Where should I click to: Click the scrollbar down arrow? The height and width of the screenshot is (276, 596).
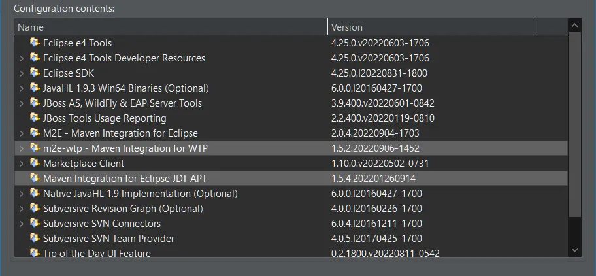[x=575, y=250]
